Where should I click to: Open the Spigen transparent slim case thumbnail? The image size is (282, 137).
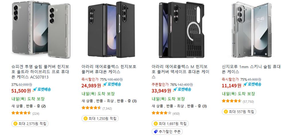[x=41, y=30]
